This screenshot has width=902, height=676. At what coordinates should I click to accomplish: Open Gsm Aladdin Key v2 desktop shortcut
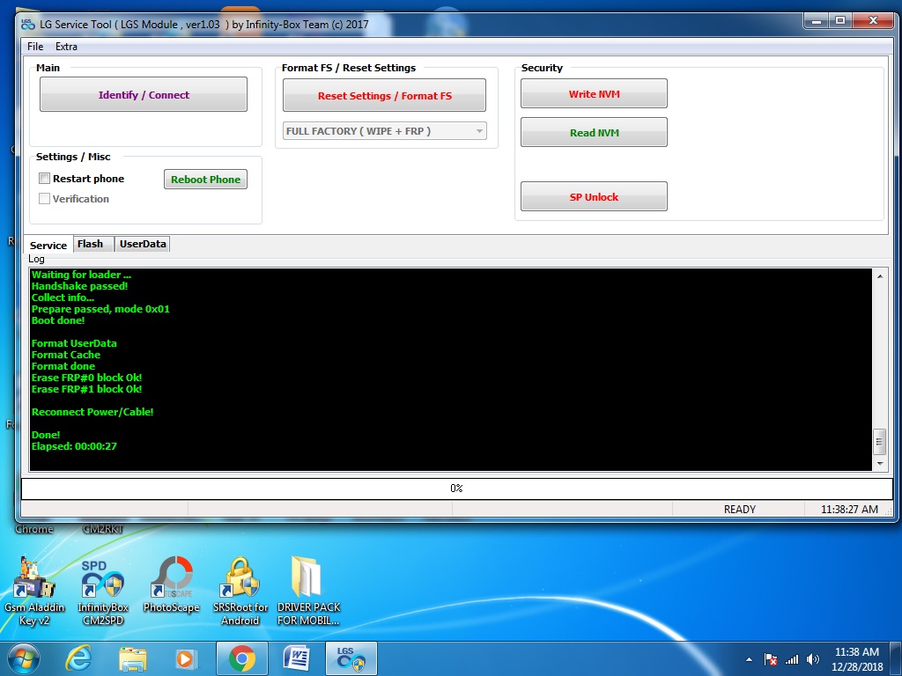[x=34, y=591]
